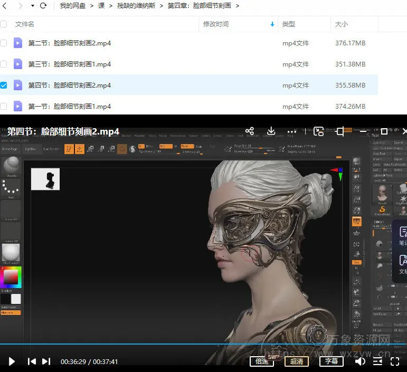
Task: Open the more options ellipsis menu
Action: coord(292,131)
